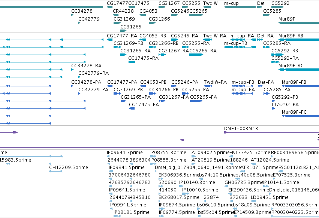The height and width of the screenshot is (218, 319).
Task: Select the CG4053-RB transcript label
Action: tap(153, 36)
